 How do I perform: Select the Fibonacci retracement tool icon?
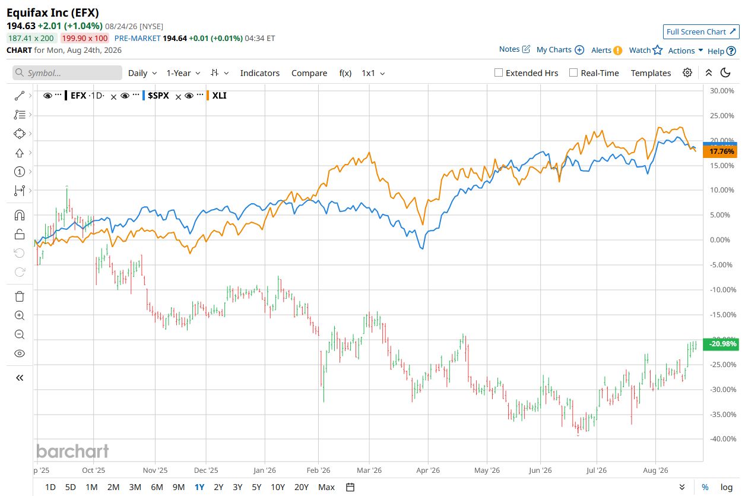point(19,115)
